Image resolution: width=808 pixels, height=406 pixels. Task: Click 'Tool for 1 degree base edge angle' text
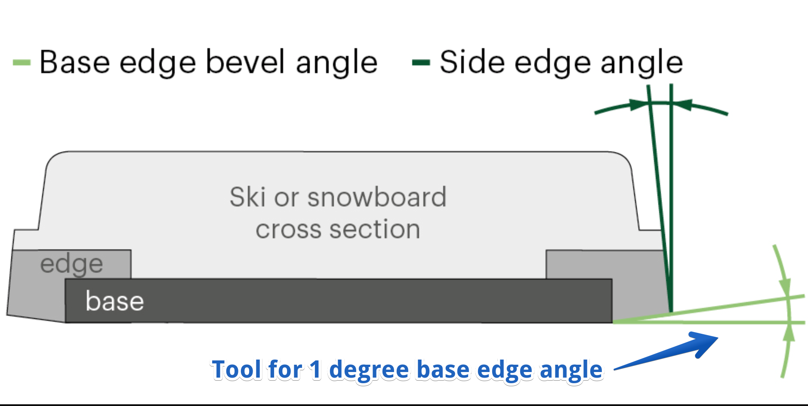click(407, 370)
